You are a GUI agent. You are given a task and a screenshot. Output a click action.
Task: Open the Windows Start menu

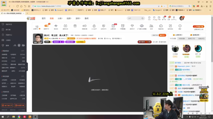click(x=3, y=117)
